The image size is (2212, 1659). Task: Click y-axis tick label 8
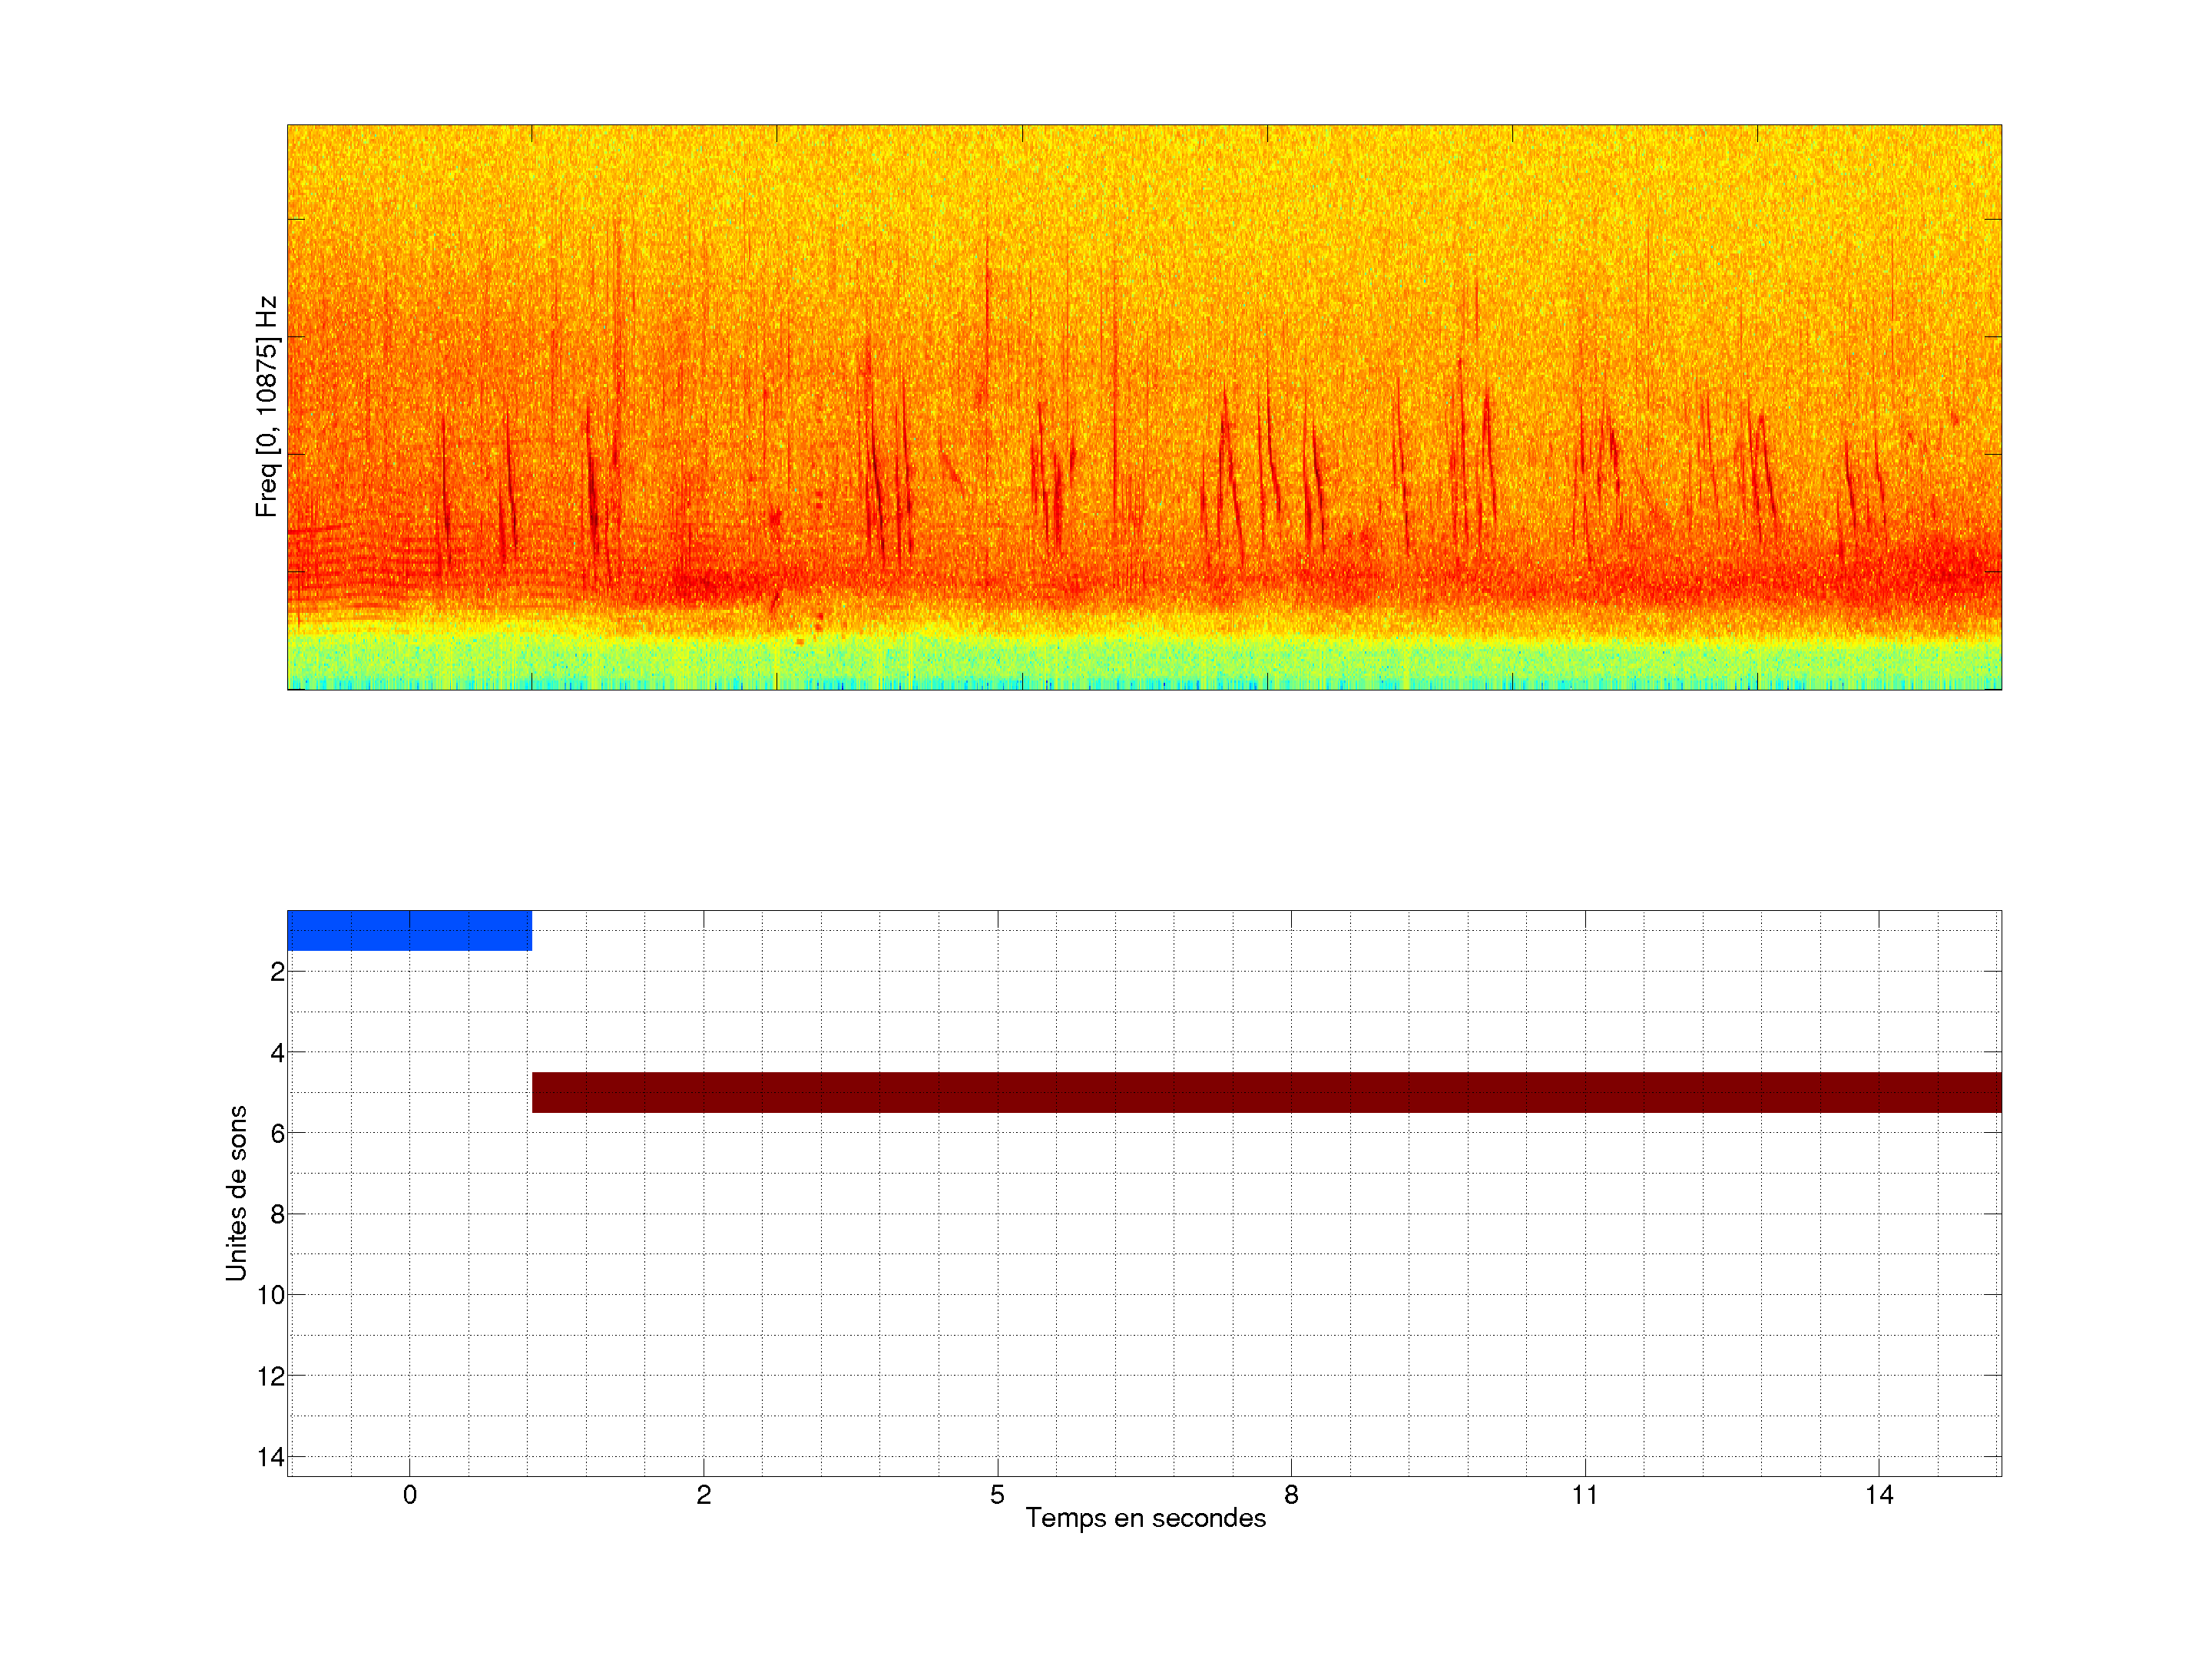pos(277,1215)
